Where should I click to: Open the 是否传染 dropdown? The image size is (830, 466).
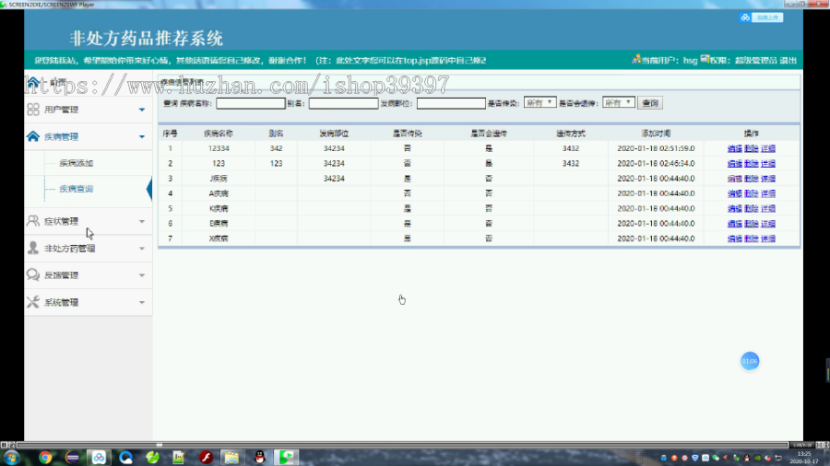(539, 102)
